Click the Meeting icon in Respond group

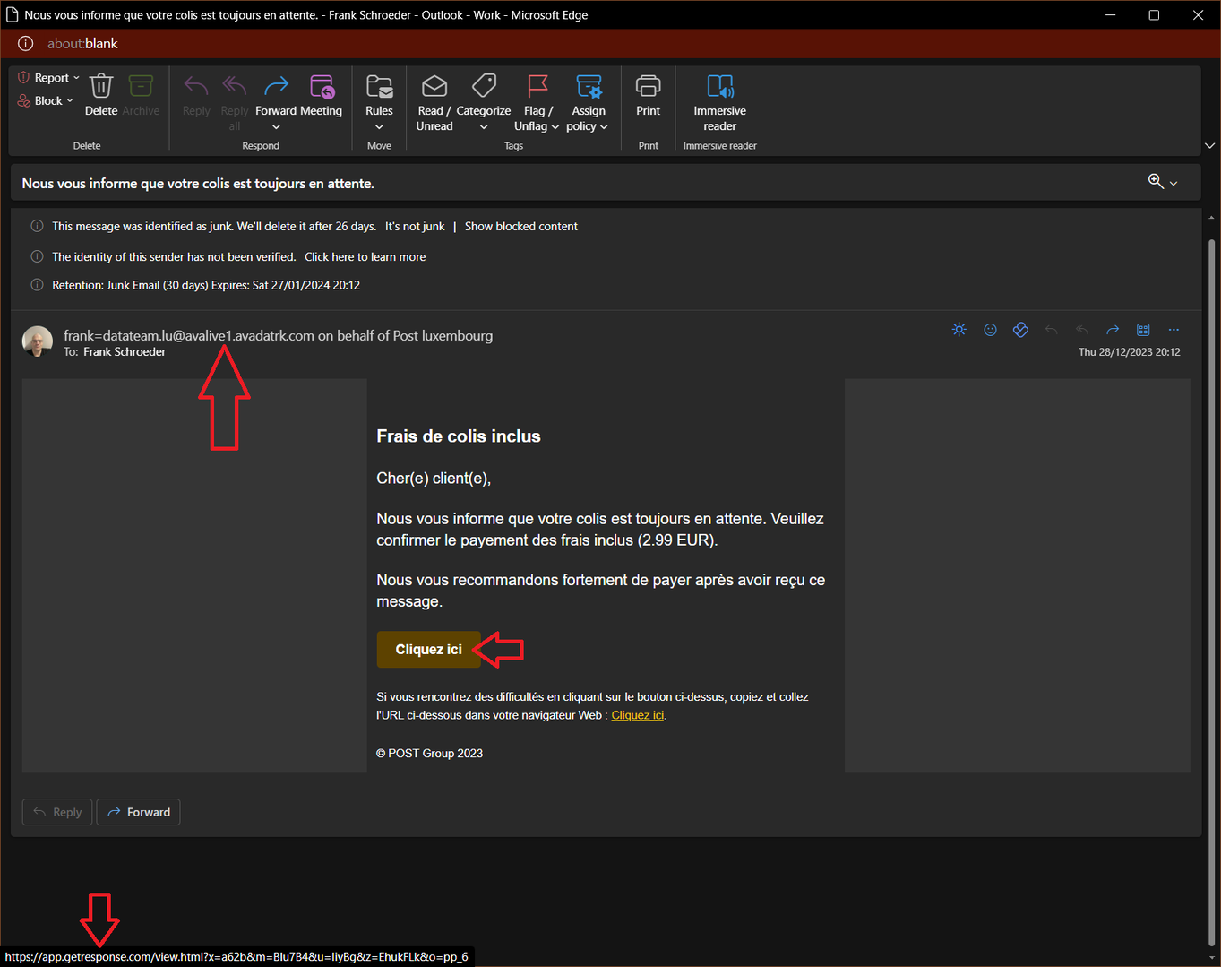tap(322, 87)
